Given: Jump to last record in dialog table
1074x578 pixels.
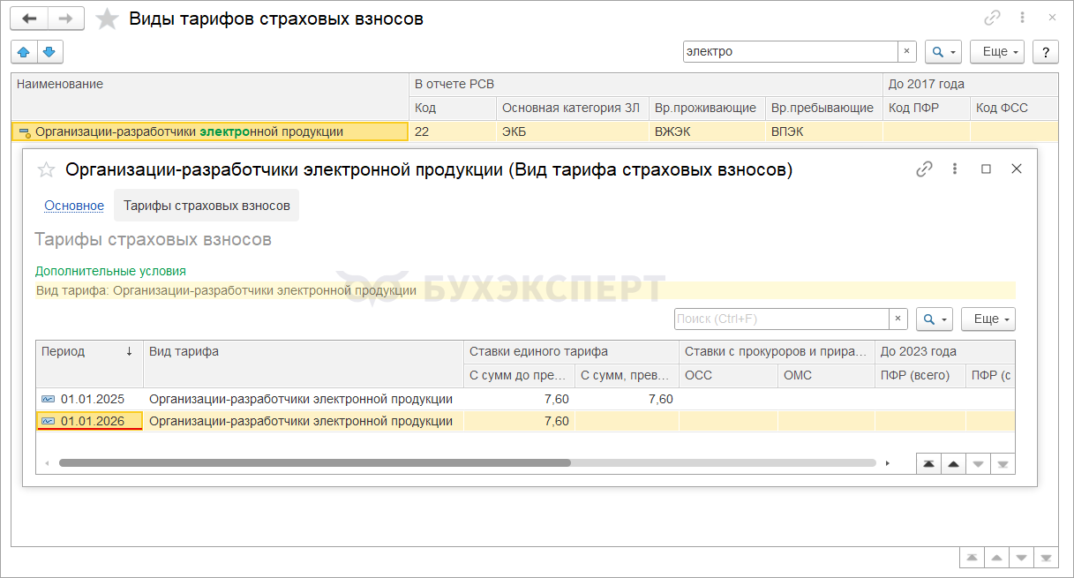Looking at the screenshot, I should [1003, 463].
